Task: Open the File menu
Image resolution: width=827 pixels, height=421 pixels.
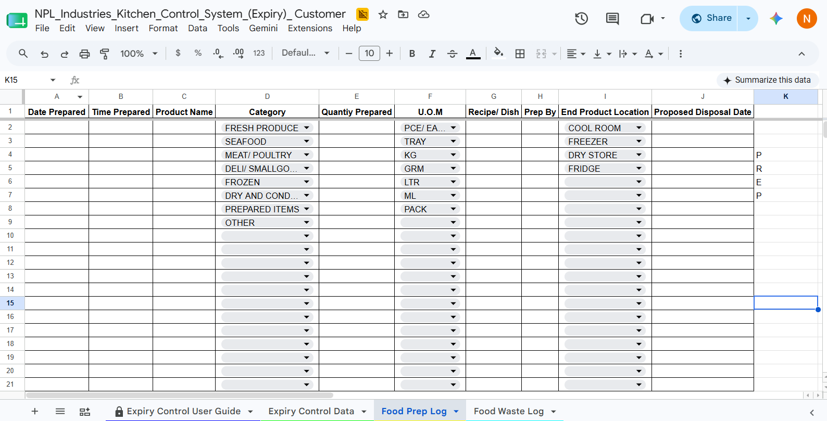Action: [x=42, y=28]
